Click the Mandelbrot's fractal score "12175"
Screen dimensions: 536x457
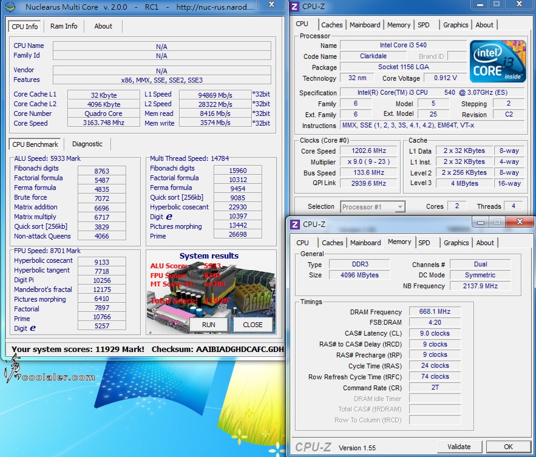tap(102, 289)
